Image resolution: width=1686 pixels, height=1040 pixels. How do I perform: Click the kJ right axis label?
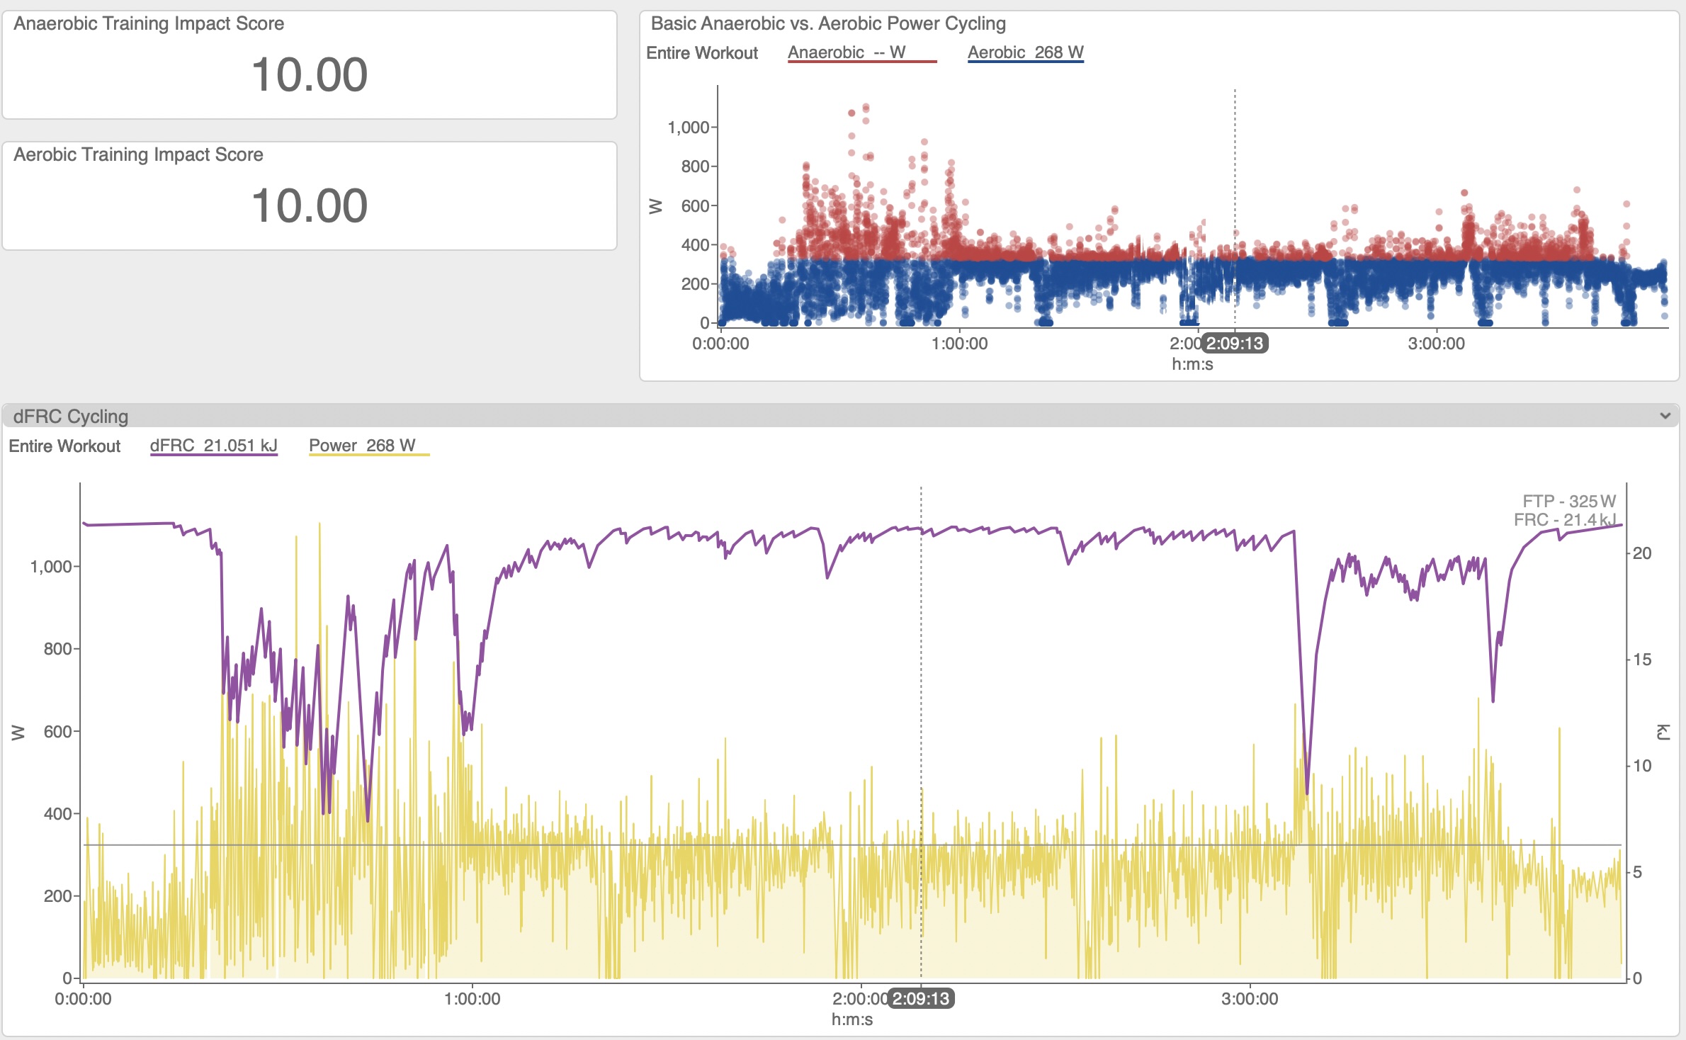point(1664,732)
